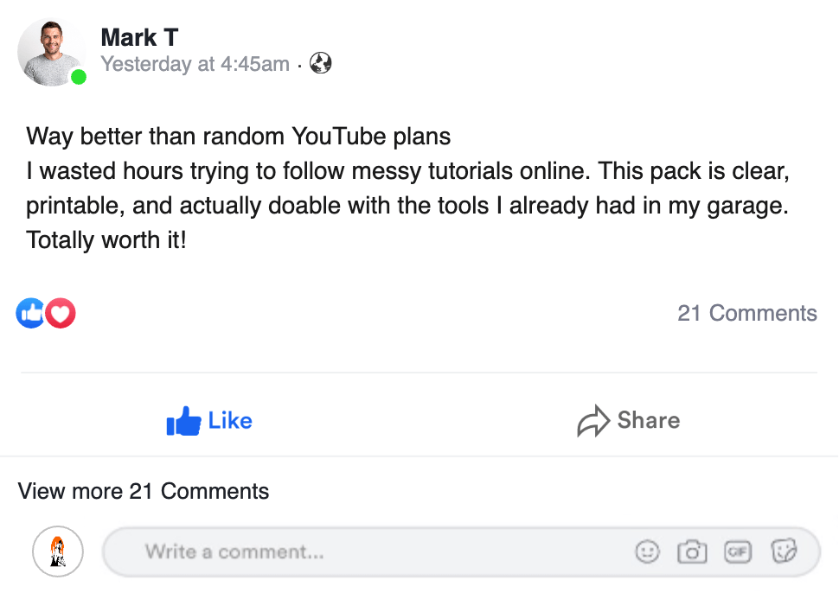Click the Share arrow icon
Screen dimensions: 839x593
tap(593, 422)
